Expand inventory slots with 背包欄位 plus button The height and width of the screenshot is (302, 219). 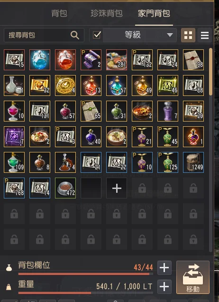click(x=164, y=268)
